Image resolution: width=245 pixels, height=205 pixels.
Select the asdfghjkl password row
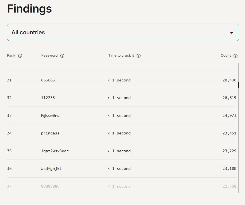pos(51,168)
